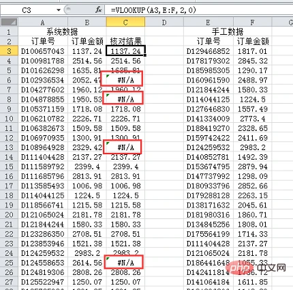Click the formula bar with VLOOKUP formula

(199, 10)
